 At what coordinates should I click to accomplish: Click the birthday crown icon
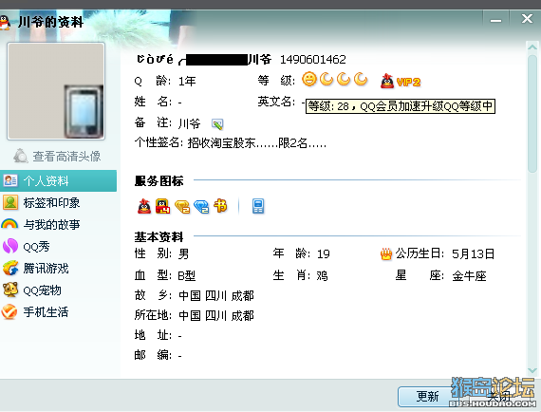pyautogui.click(x=386, y=254)
